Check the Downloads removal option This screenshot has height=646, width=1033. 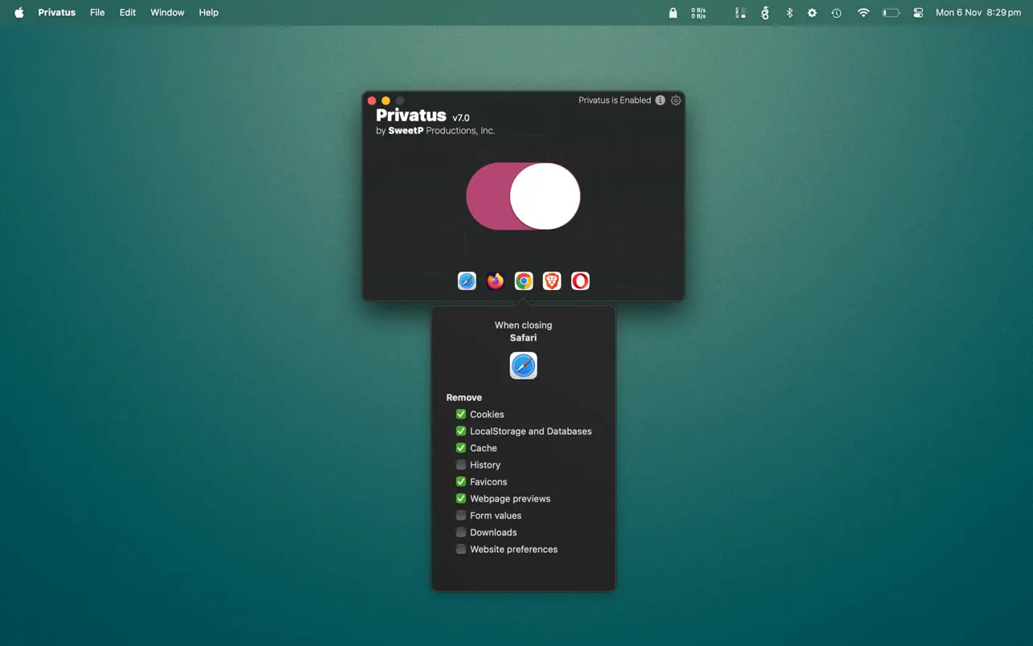click(x=461, y=533)
